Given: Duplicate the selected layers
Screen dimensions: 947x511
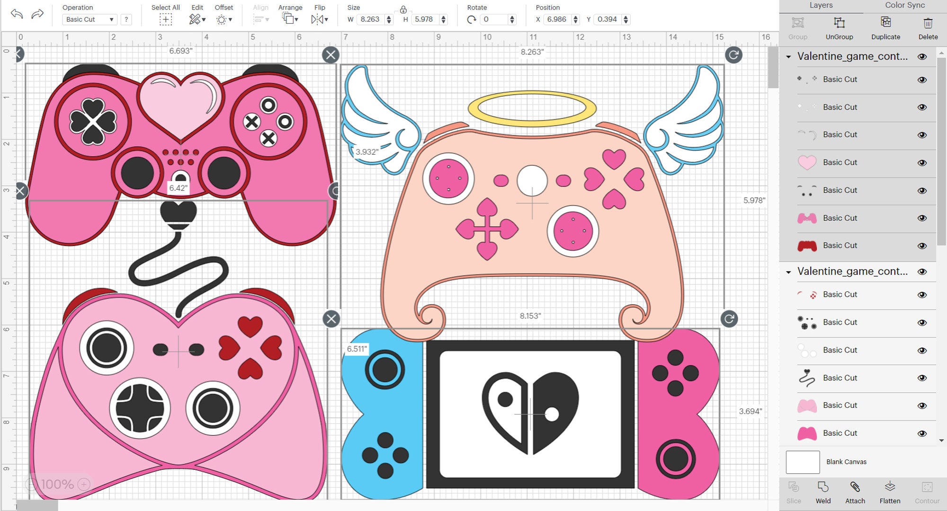Looking at the screenshot, I should tap(885, 27).
